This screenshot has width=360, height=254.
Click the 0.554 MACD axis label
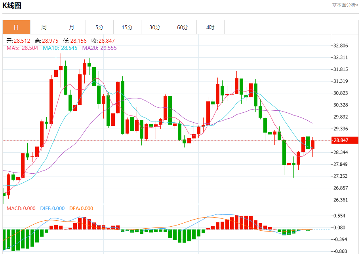click(x=339, y=216)
